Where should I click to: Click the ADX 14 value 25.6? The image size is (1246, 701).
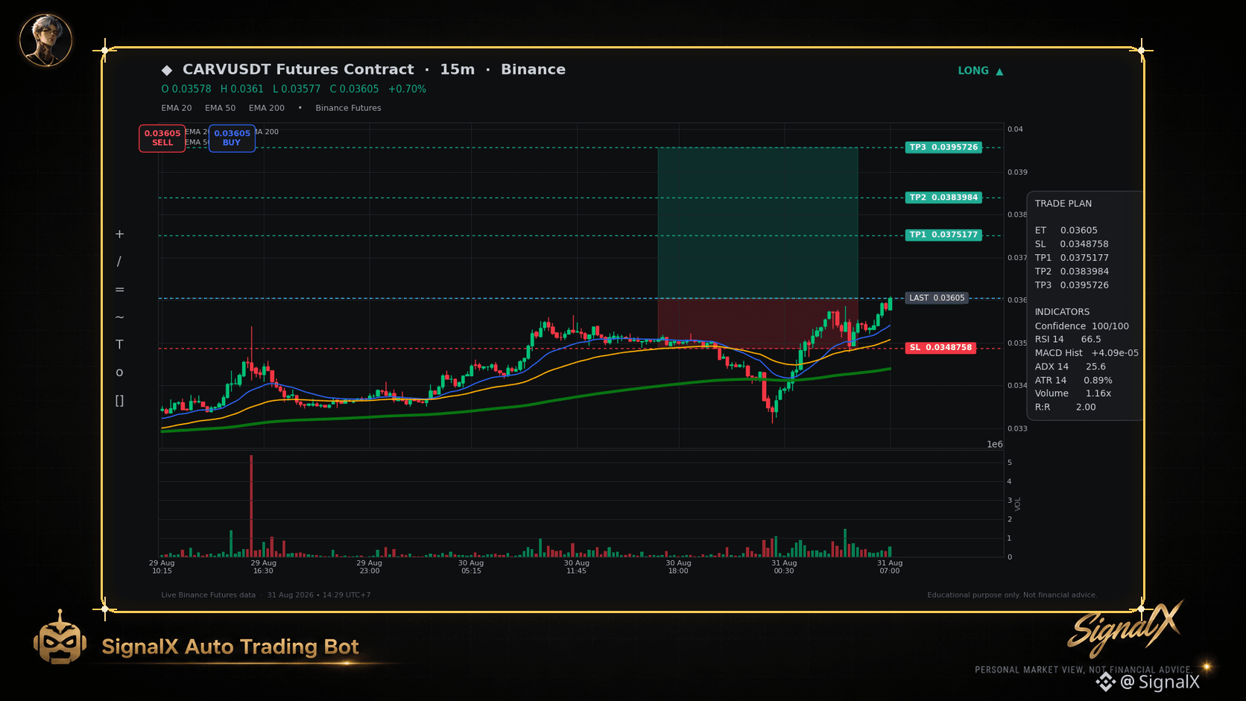(1095, 367)
